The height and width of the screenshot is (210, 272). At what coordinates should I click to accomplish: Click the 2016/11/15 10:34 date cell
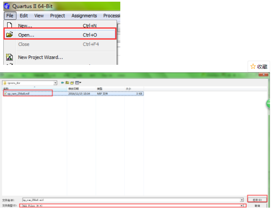79,94
